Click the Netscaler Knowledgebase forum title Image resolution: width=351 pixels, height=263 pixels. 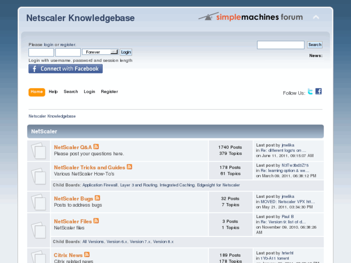[x=80, y=18]
